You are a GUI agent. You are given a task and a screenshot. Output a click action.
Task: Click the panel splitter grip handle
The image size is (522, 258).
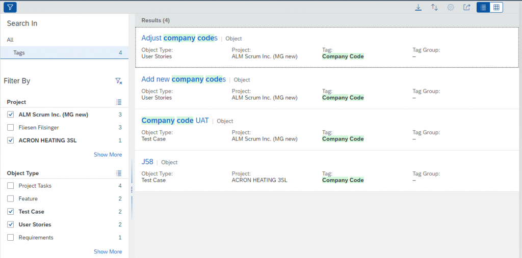pyautogui.click(x=132, y=189)
